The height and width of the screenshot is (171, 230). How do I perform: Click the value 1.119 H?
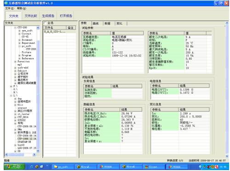pos(126,129)
